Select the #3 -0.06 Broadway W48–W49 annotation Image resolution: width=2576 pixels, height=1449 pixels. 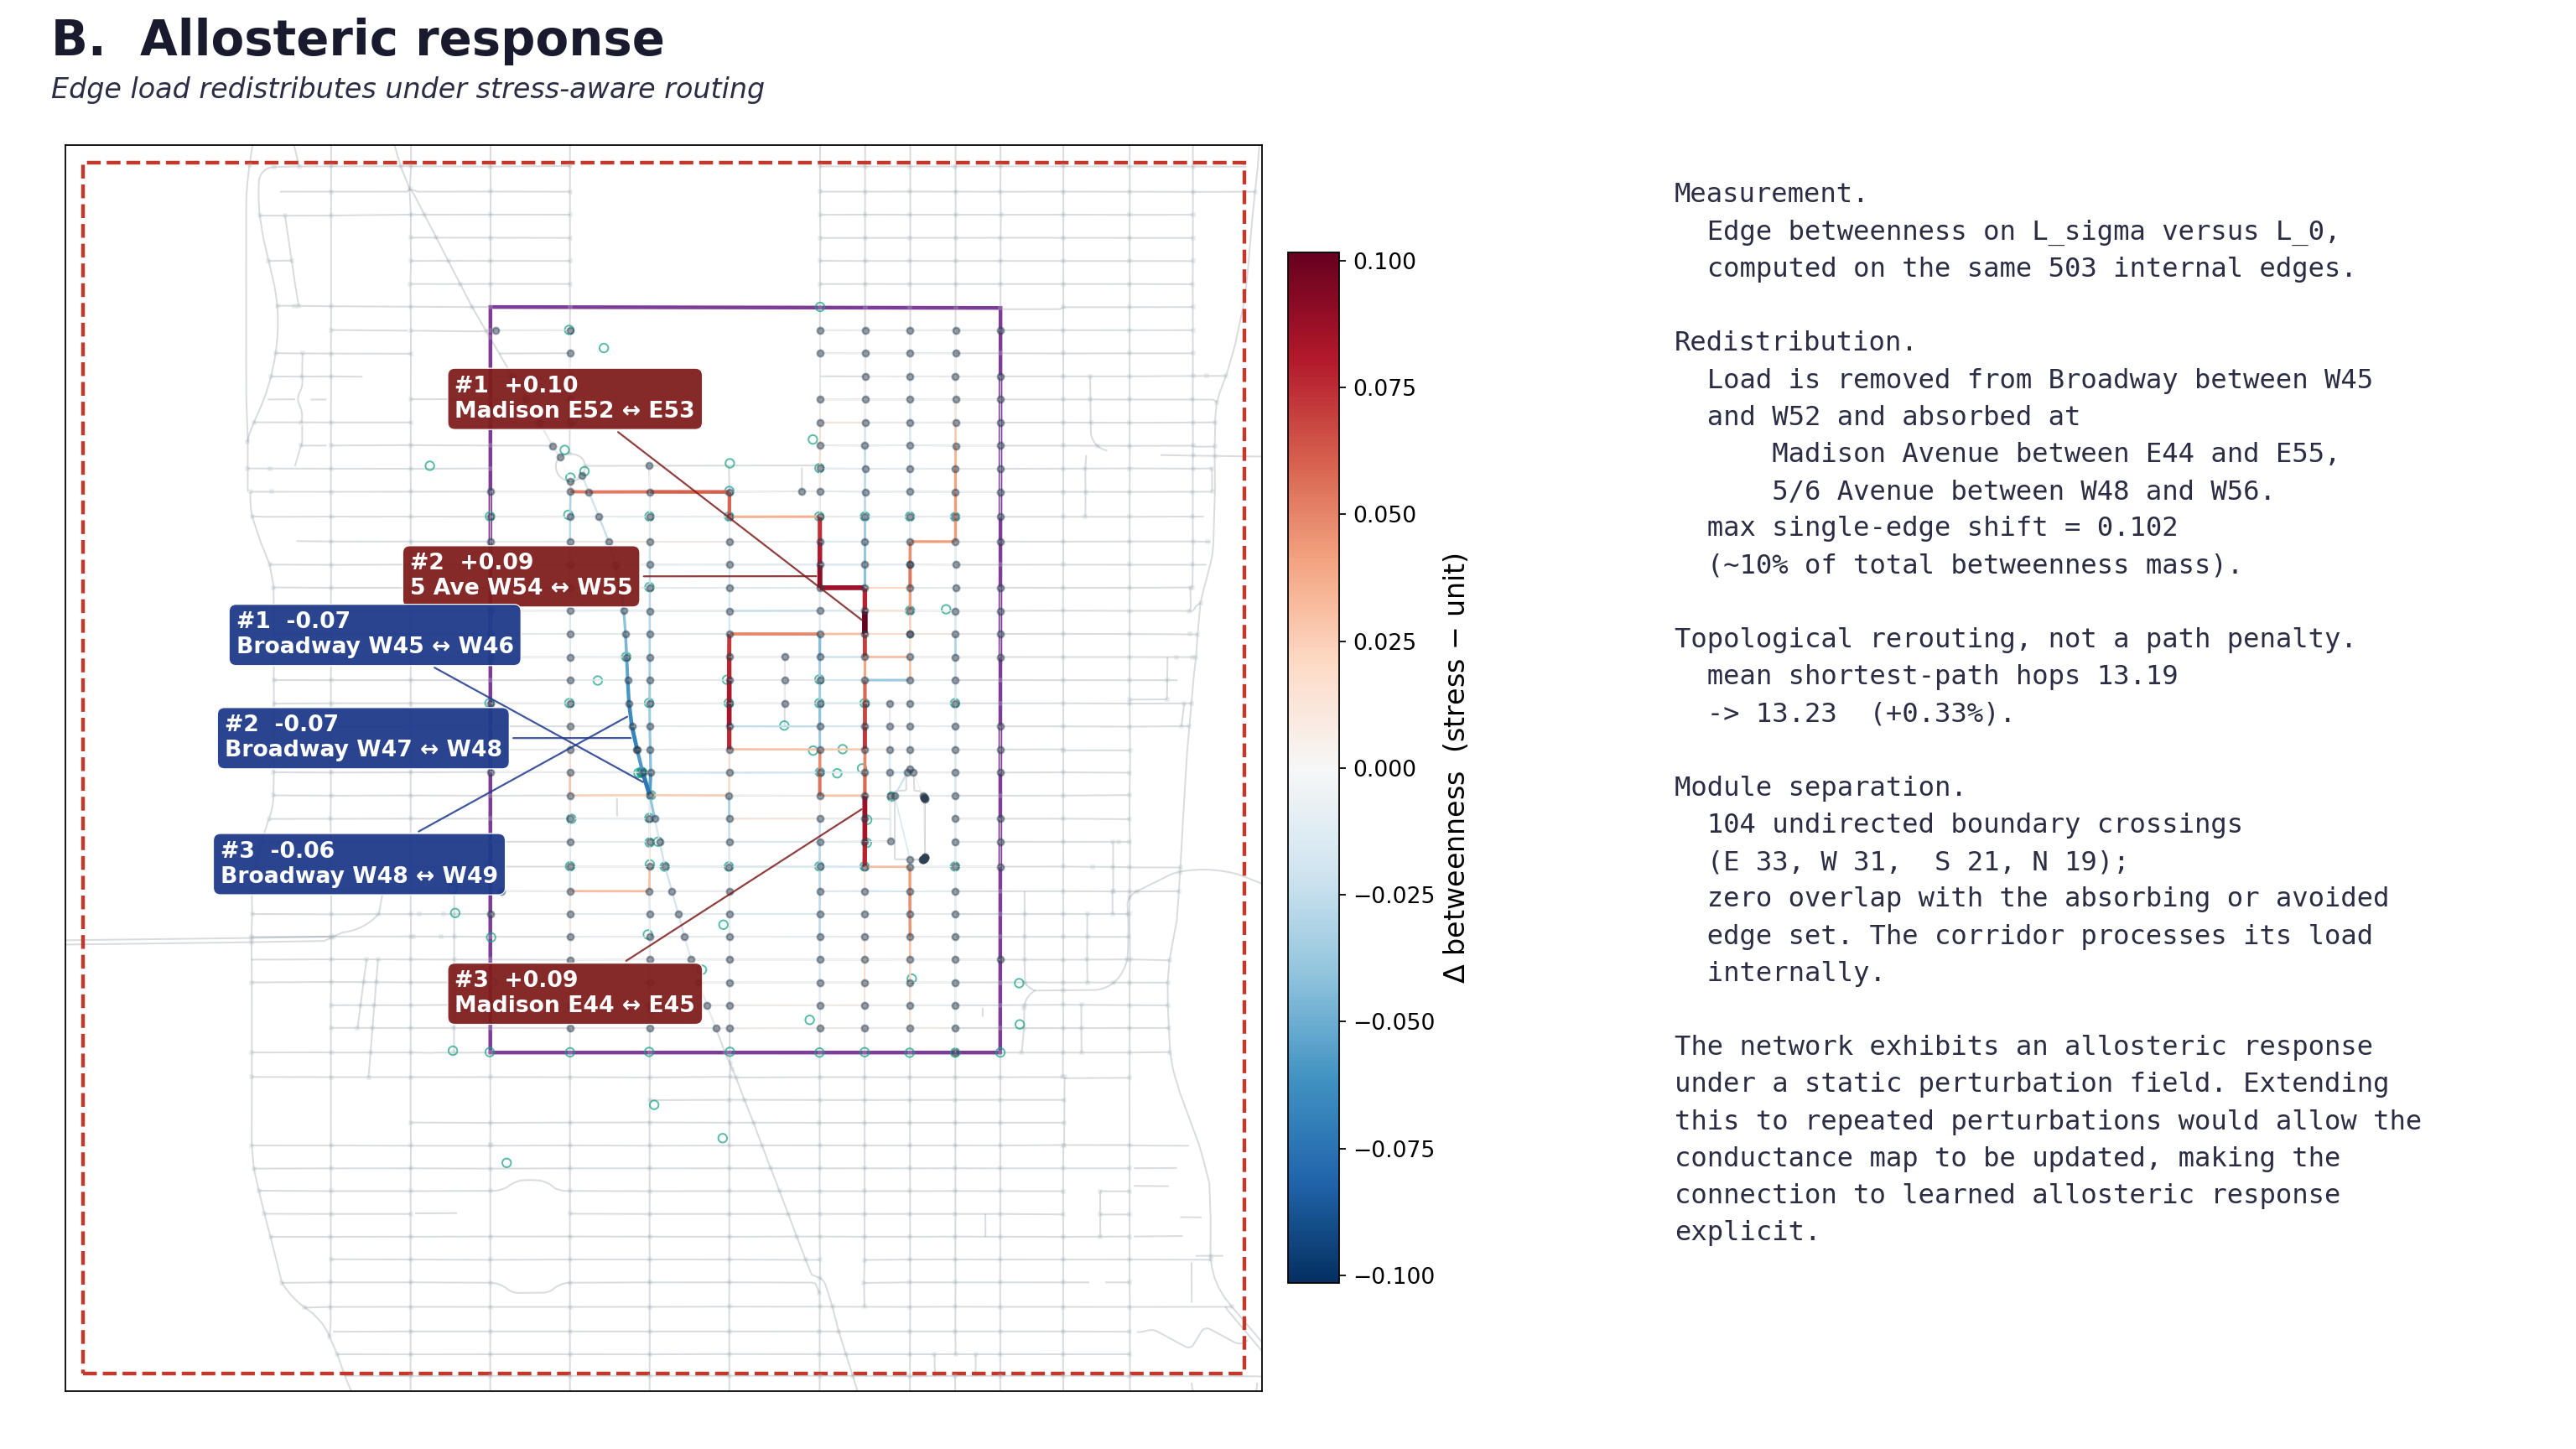click(359, 863)
